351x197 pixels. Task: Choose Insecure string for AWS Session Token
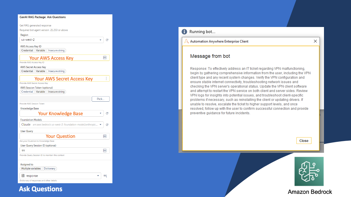[56, 92]
